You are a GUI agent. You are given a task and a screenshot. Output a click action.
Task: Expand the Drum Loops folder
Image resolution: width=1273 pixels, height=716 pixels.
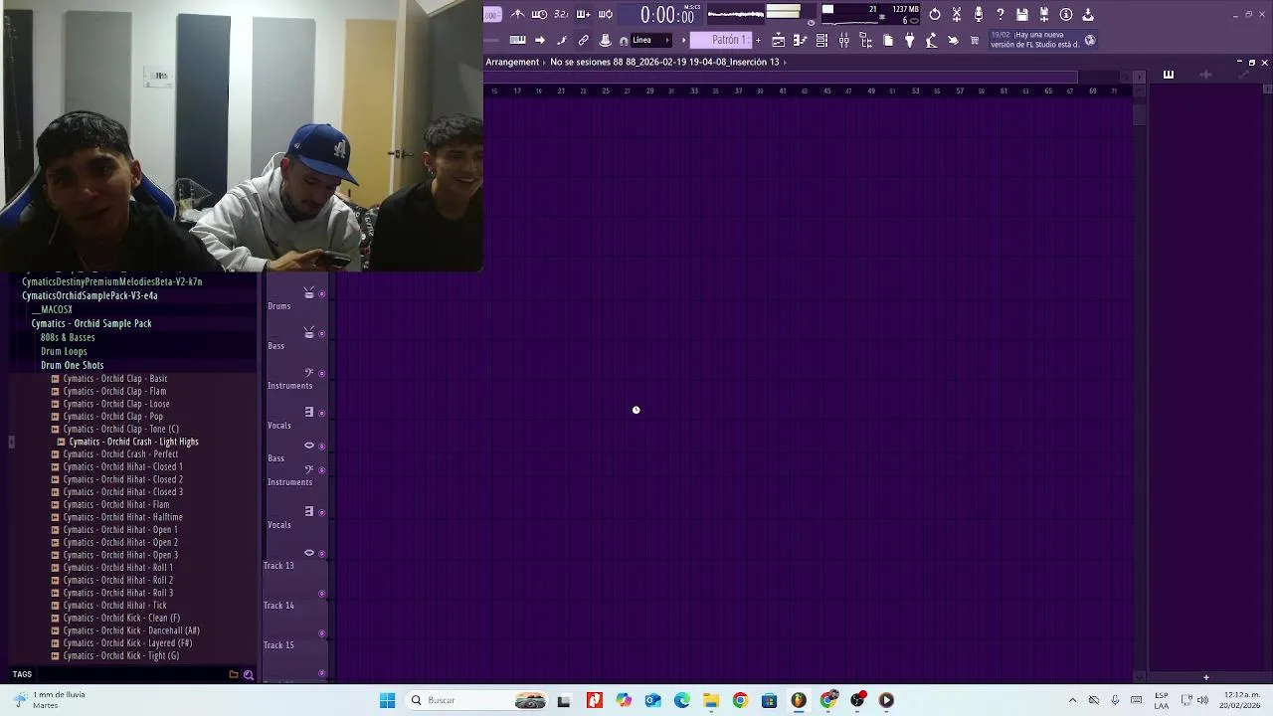coord(64,351)
